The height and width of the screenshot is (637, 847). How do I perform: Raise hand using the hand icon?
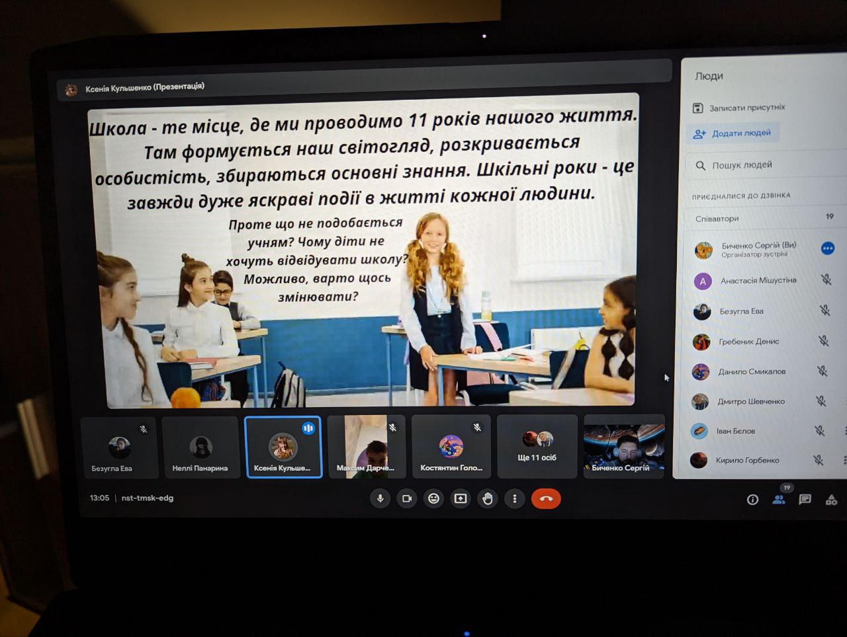click(488, 499)
